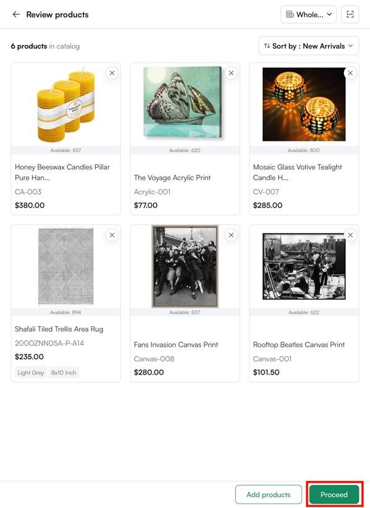
Task: Remove Rooftop Beatles Canvas Print
Action: 350,235
